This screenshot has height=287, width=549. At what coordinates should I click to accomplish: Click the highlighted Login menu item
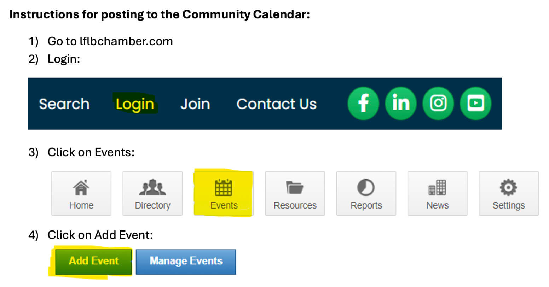click(135, 104)
